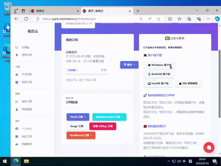Click the 购买订阅 icon in sidebar
The height and width of the screenshot is (166, 221).
[x=17, y=82]
